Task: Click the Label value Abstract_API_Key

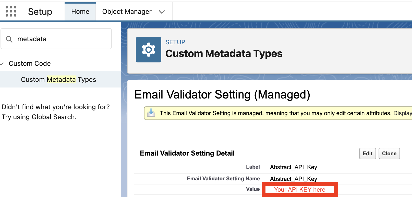Action: tap(294, 167)
